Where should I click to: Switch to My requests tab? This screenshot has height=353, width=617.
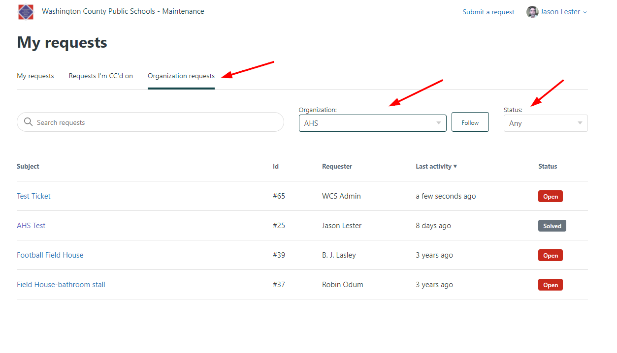[x=35, y=76]
